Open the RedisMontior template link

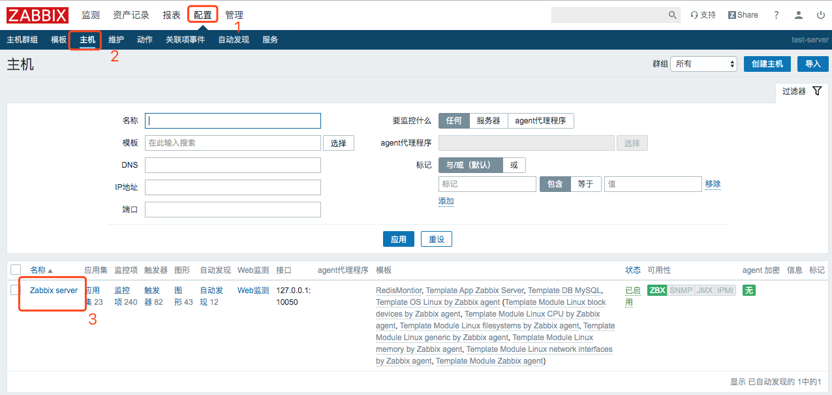coord(399,291)
